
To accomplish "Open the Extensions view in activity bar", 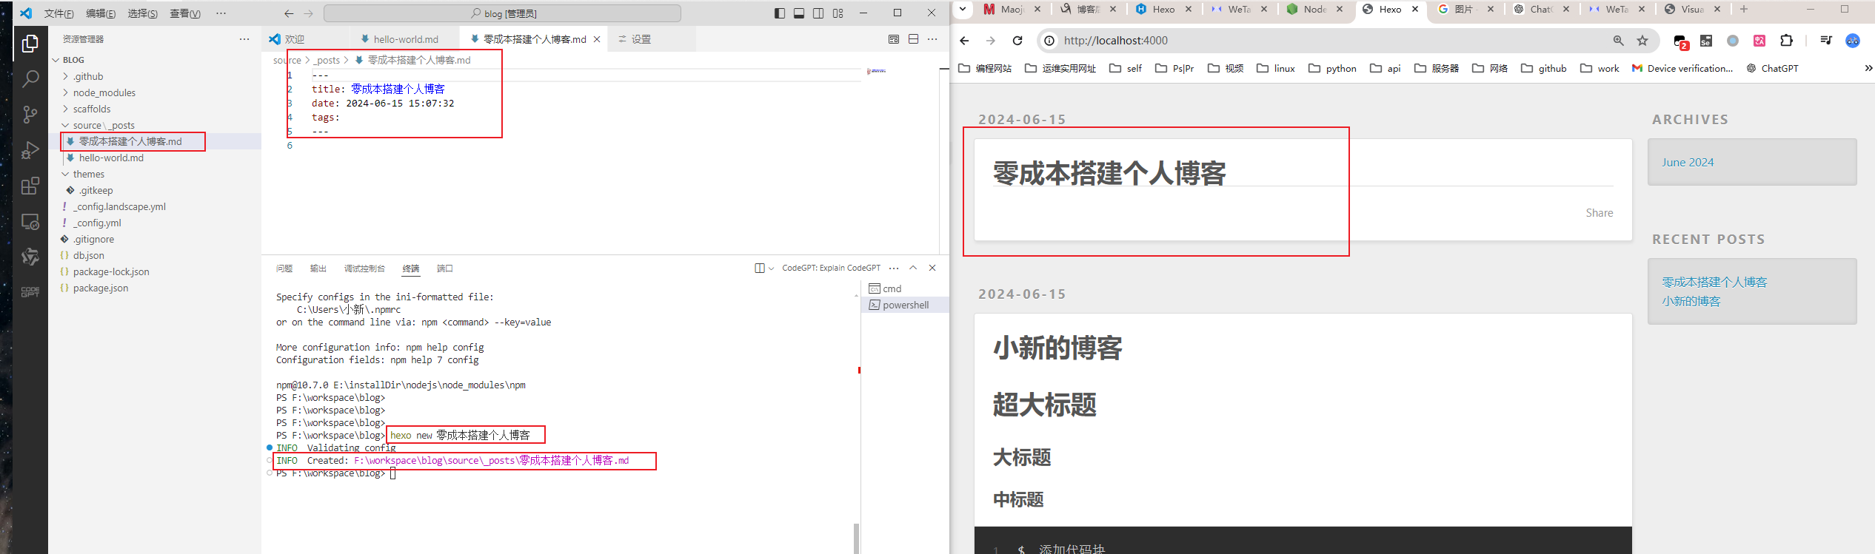I will coord(30,186).
